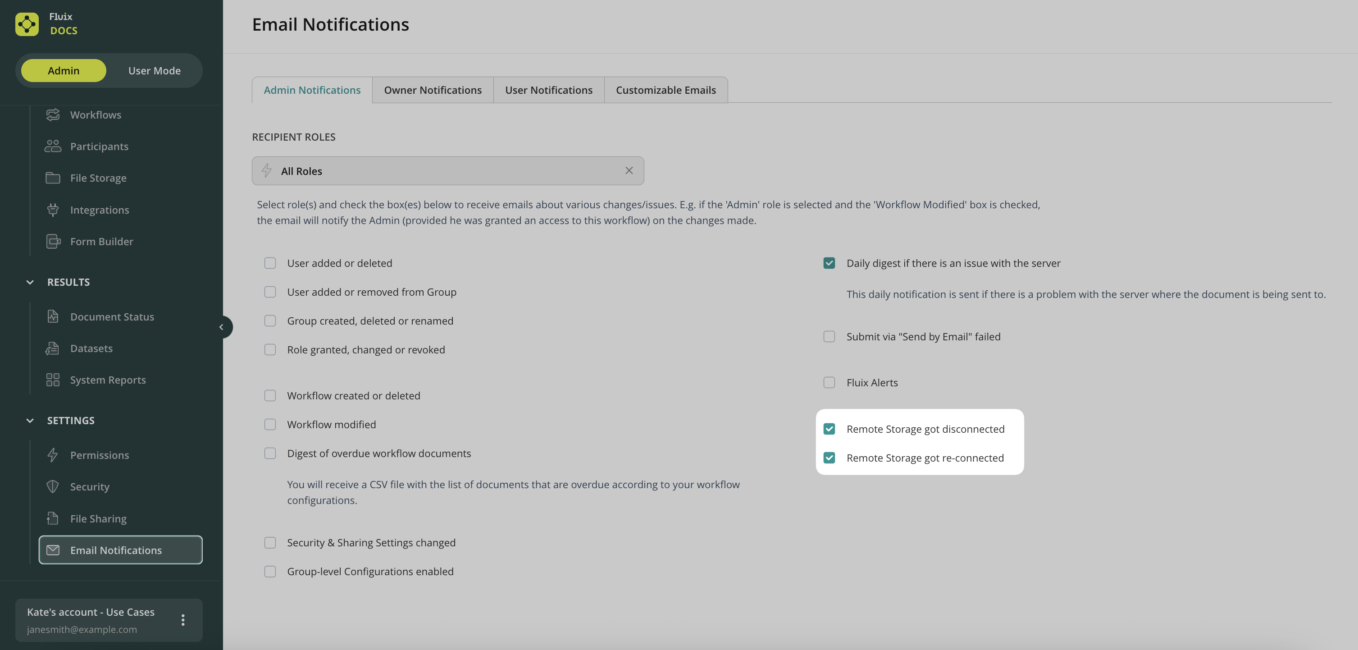Click the Datasets icon in sidebar

(53, 348)
